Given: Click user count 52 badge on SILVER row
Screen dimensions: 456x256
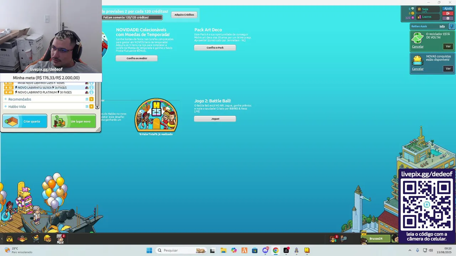Looking at the screenshot, I should pos(9,87).
